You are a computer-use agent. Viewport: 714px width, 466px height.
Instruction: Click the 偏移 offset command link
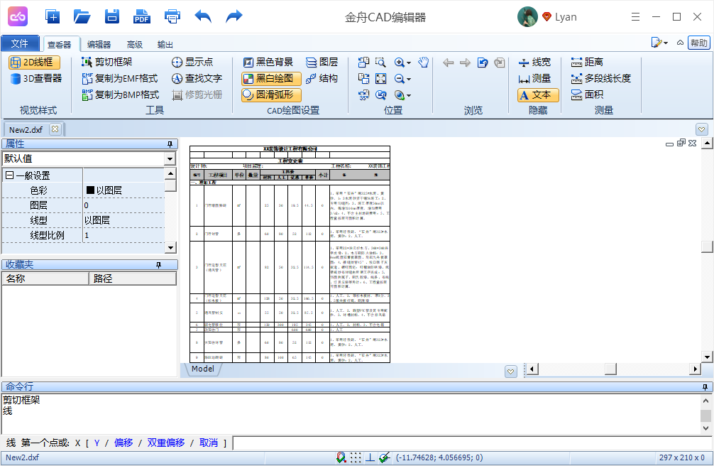(123, 443)
